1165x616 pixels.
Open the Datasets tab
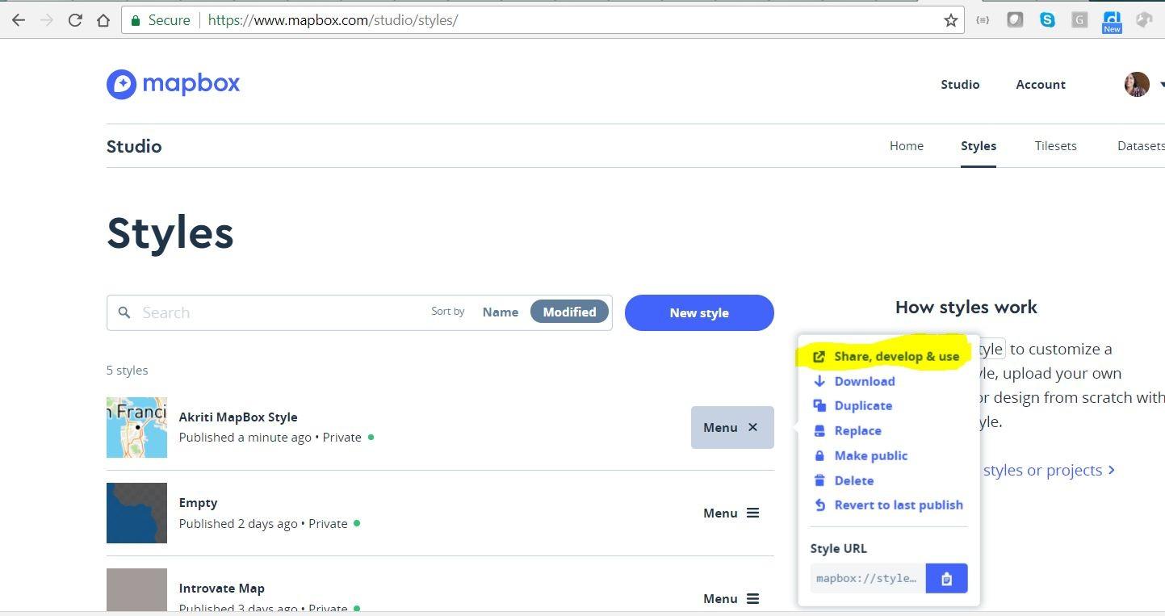pos(1141,145)
